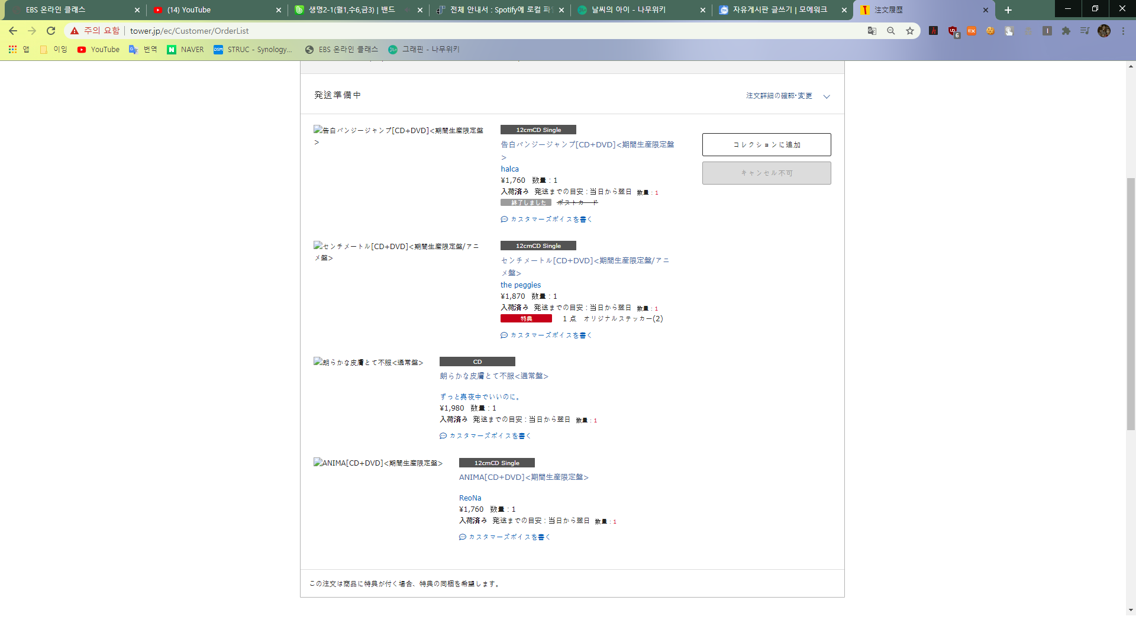
Task: Click the センチメートル cover thumbnail
Action: [x=396, y=251]
